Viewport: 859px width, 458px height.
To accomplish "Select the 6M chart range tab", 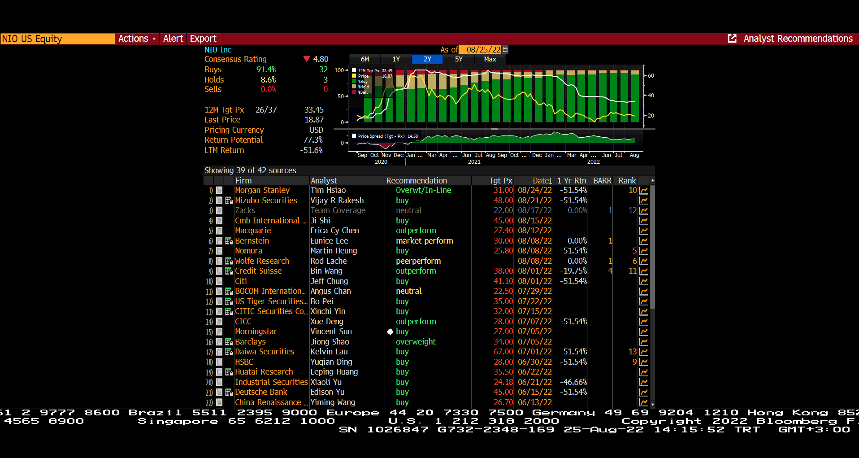I will pos(364,59).
